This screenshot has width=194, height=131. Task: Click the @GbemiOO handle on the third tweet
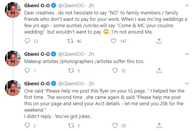tap(72, 84)
